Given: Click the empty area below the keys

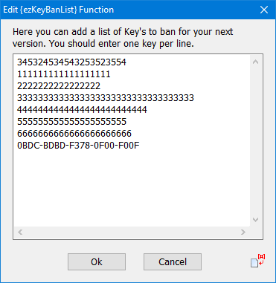Looking at the screenshot, I should click(132, 188).
